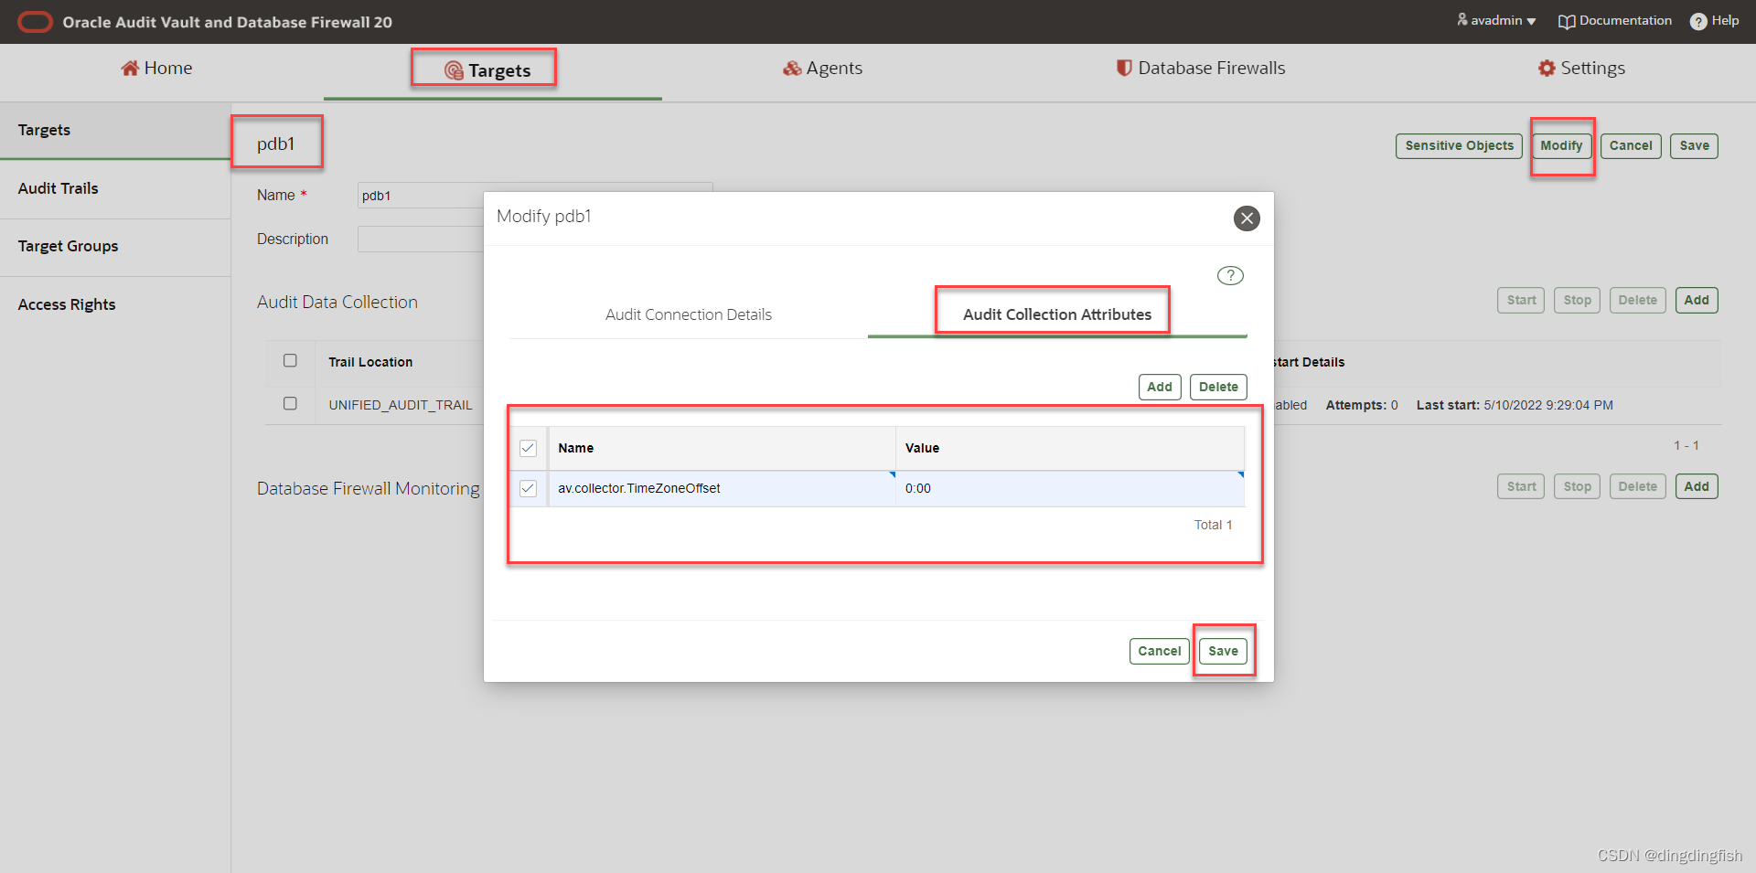Click the Value column header
The image size is (1756, 873).
[x=1070, y=448]
